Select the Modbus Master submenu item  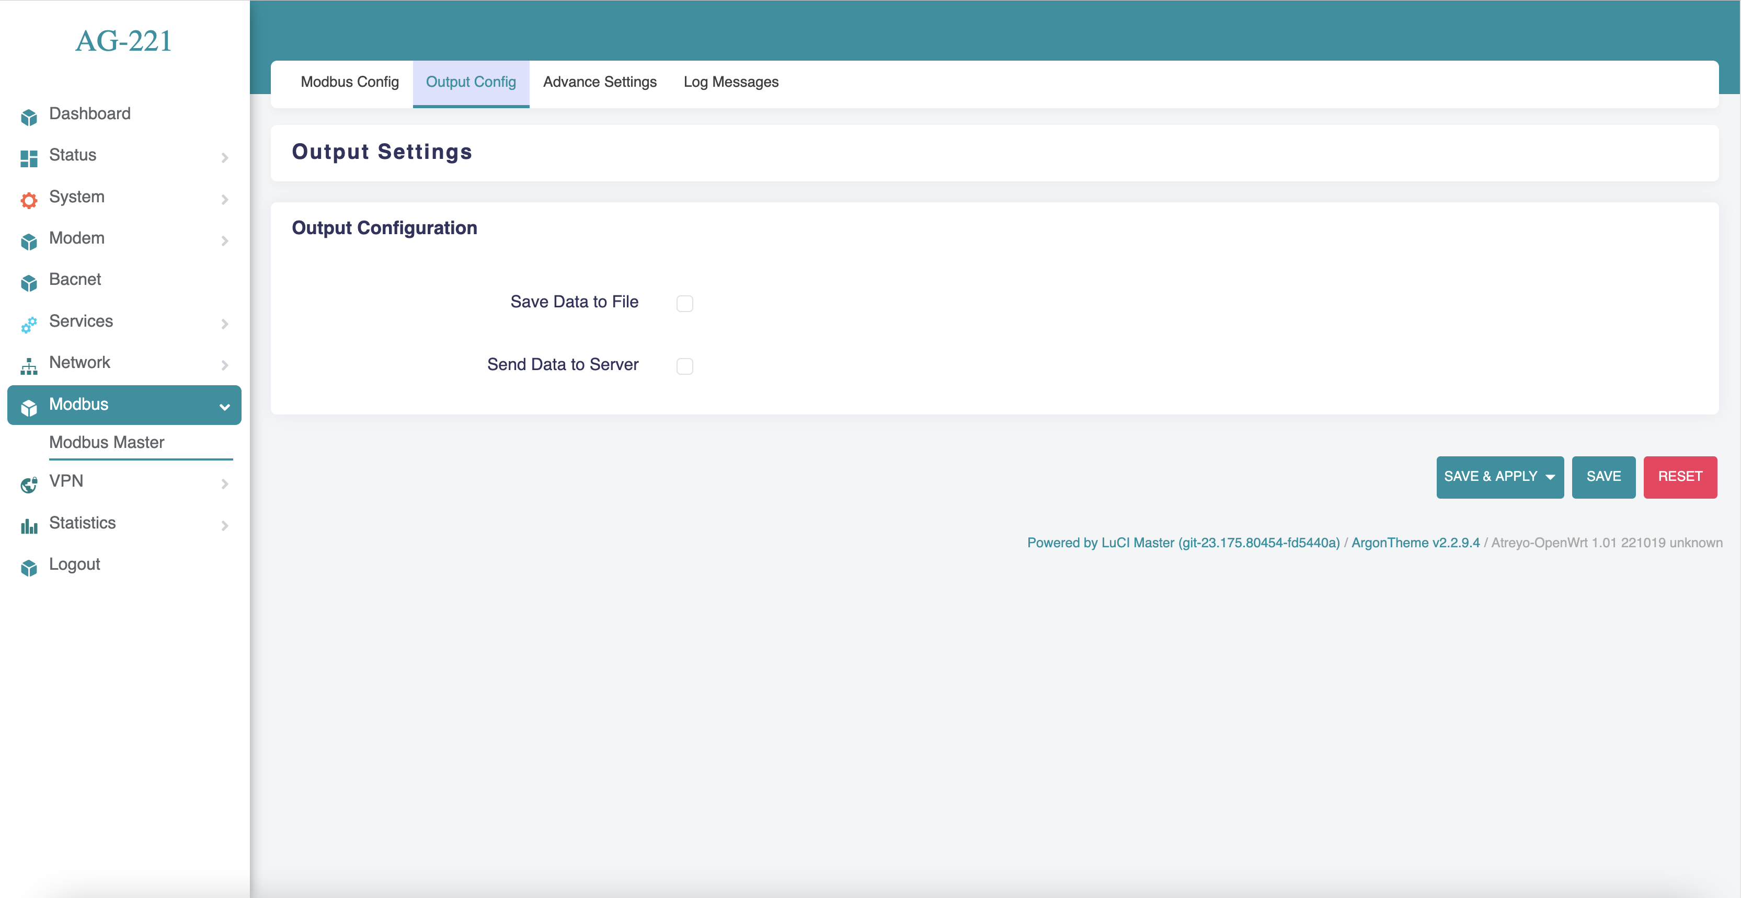coord(107,442)
